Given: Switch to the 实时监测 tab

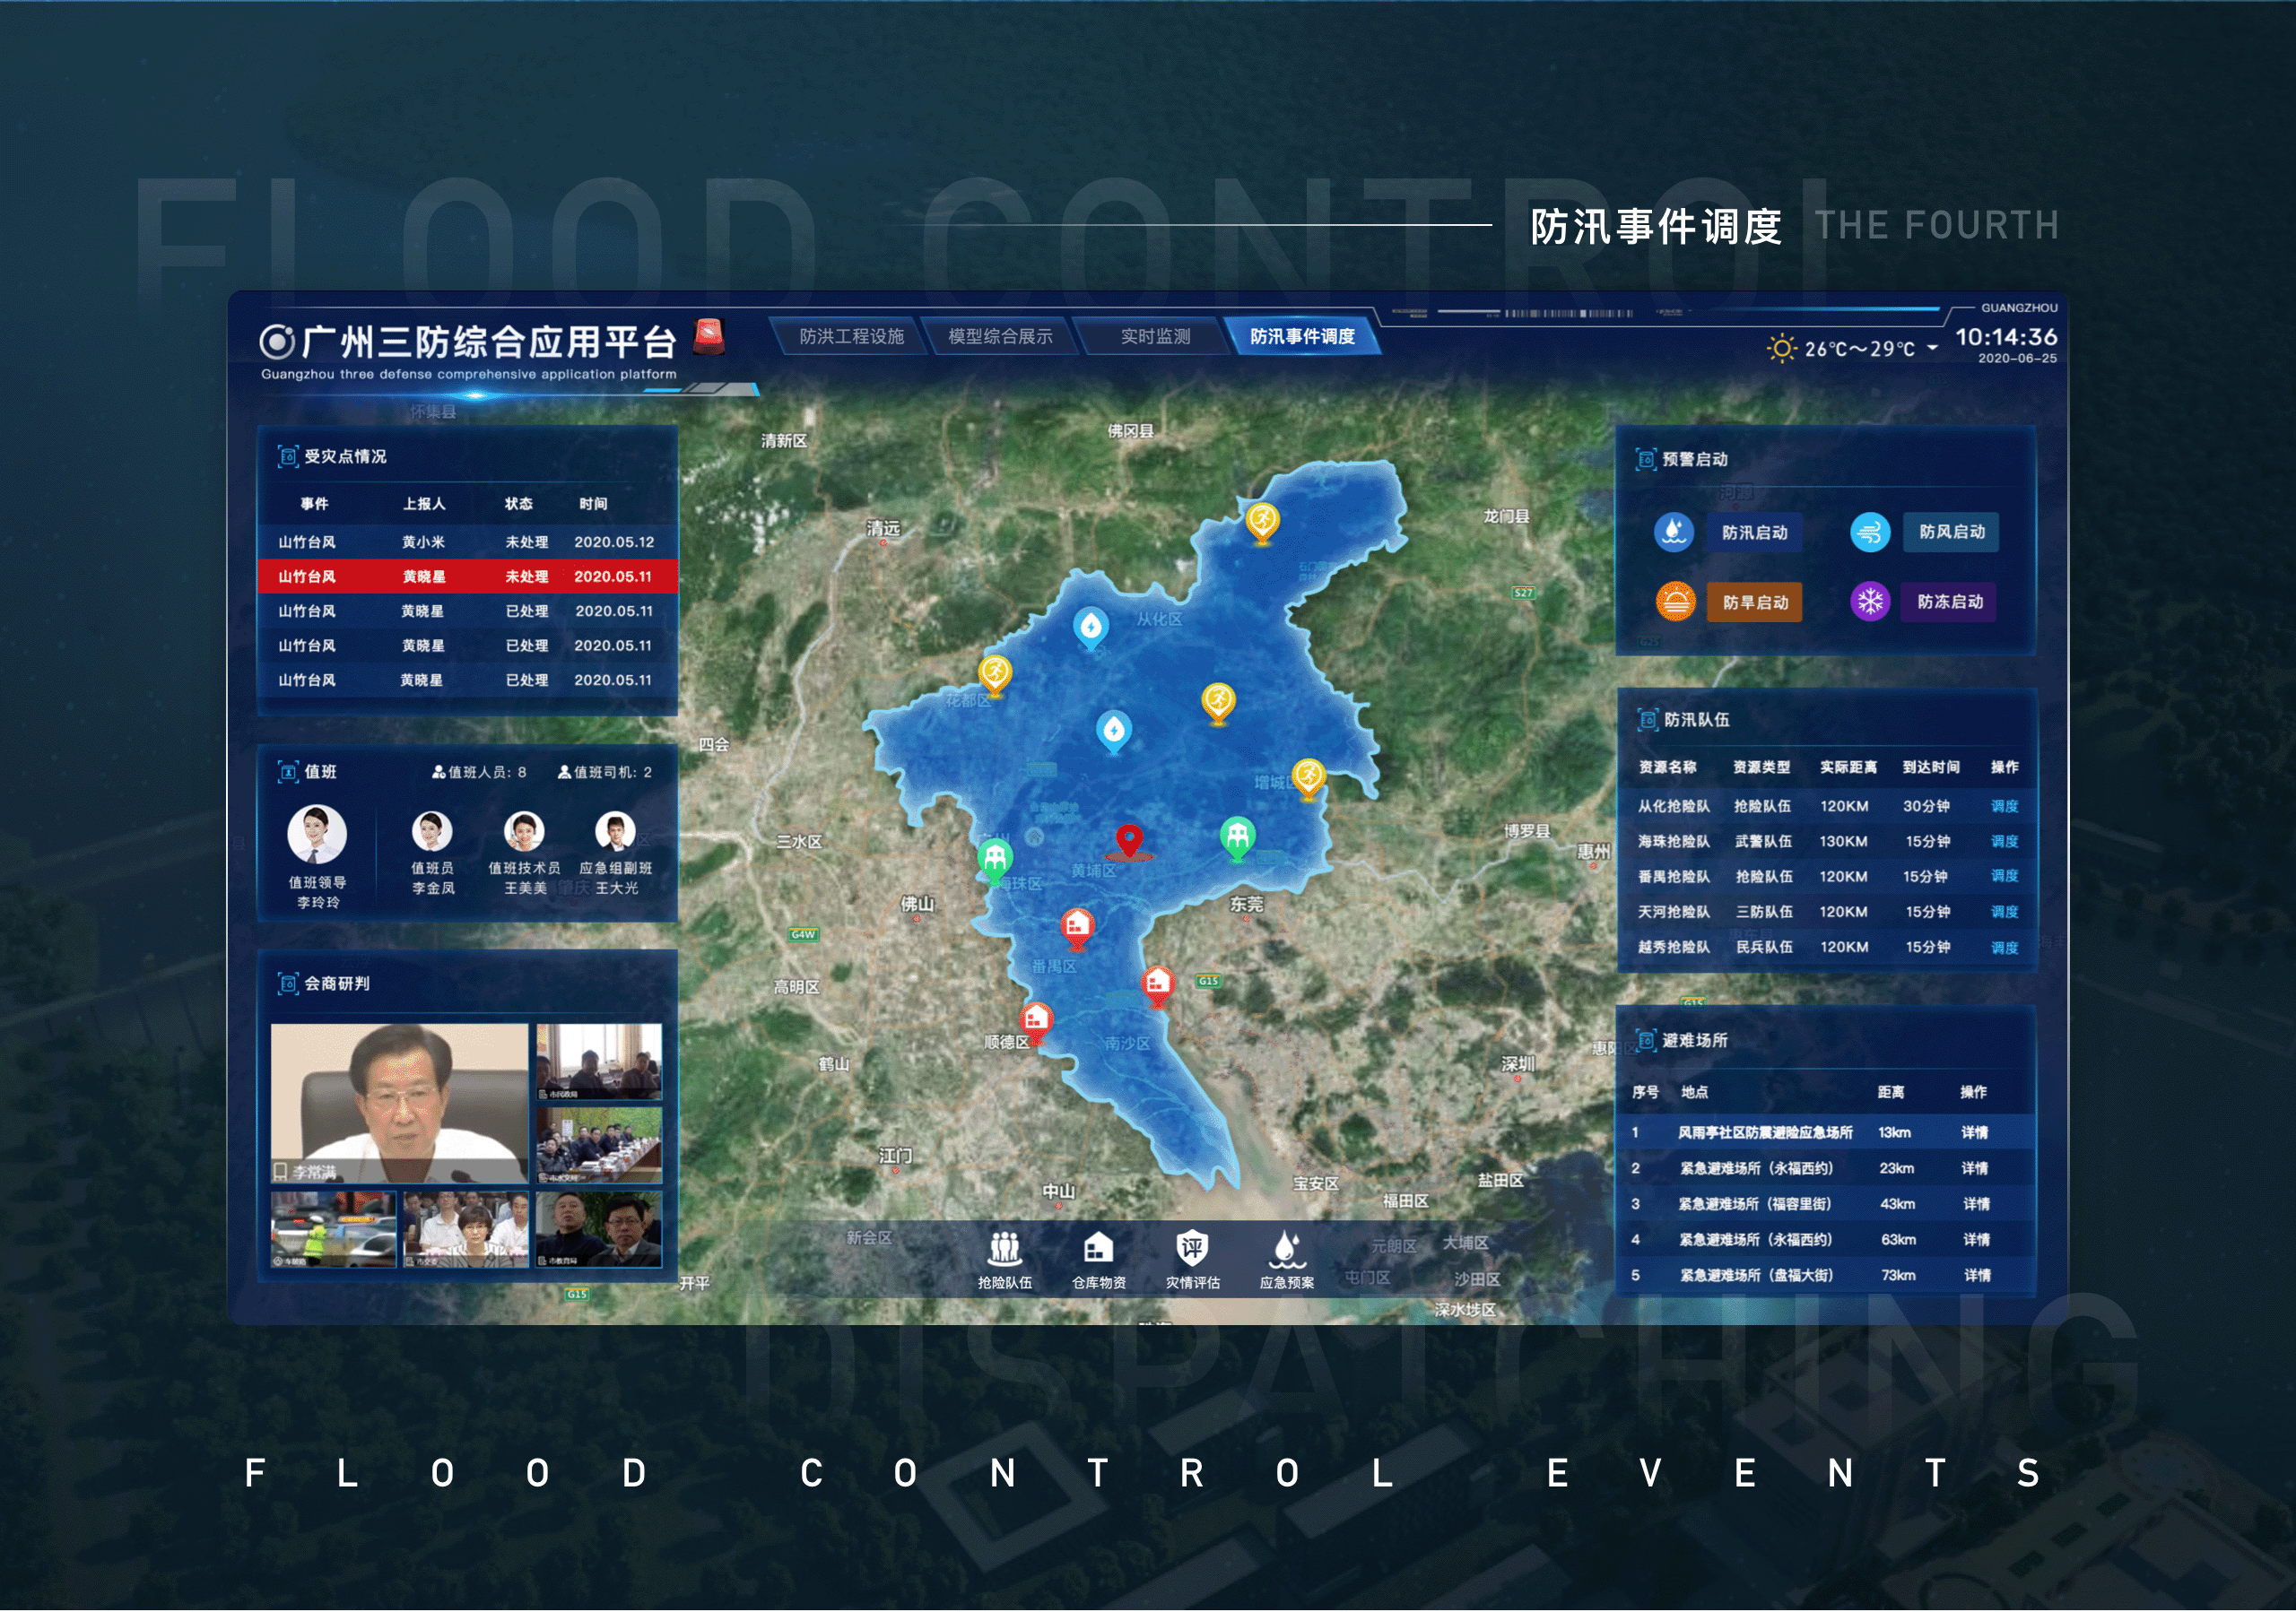Looking at the screenshot, I should 1154,337.
